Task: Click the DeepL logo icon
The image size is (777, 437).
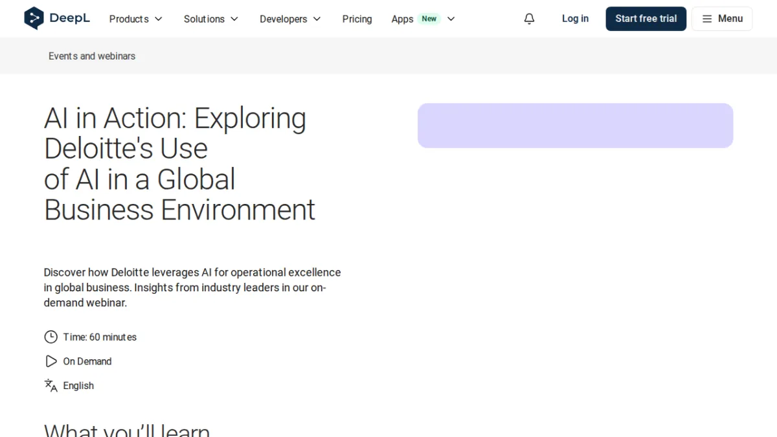Action: [x=34, y=18]
